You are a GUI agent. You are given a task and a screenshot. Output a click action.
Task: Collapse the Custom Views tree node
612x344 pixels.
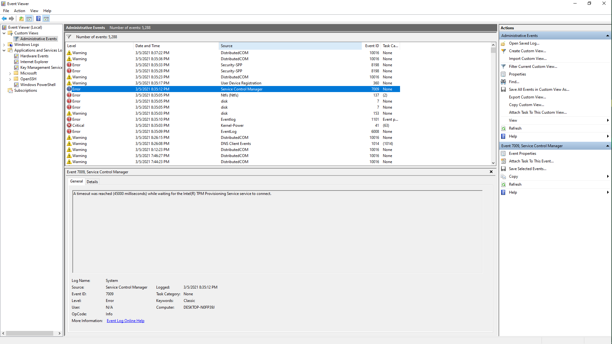click(4, 33)
